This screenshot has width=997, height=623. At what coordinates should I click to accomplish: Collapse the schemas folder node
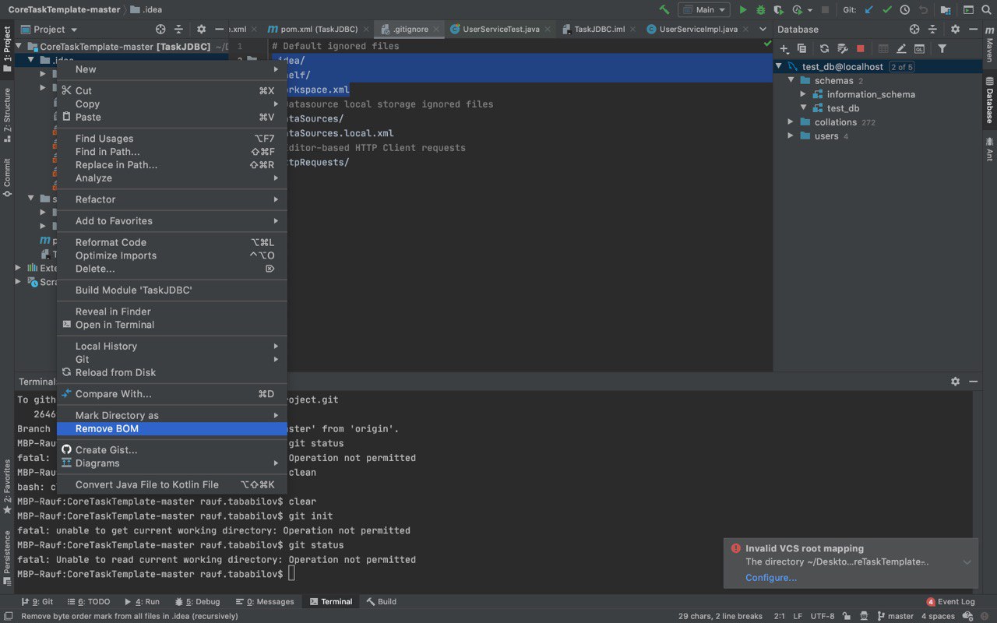[x=791, y=80]
